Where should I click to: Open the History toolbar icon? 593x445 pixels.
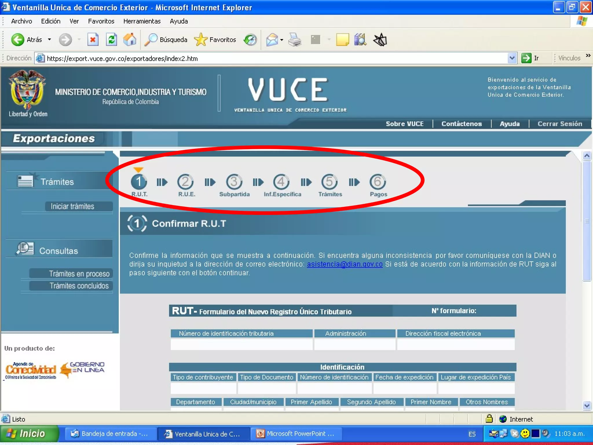(250, 40)
